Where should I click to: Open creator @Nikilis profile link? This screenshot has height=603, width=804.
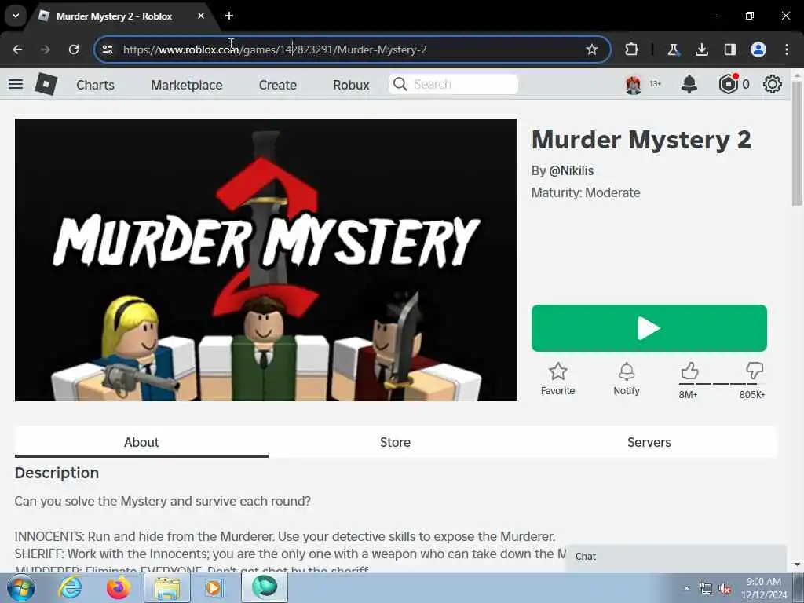pyautogui.click(x=572, y=170)
